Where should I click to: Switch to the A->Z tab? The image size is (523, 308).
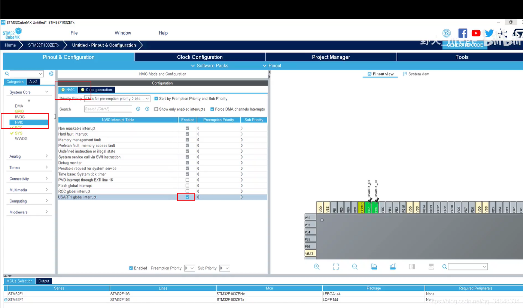click(33, 81)
